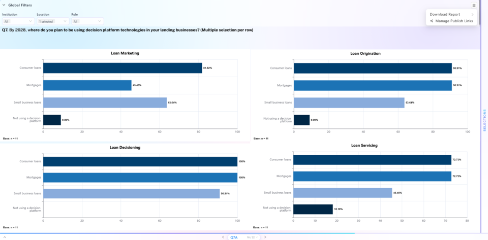This screenshot has width=488, height=240.
Task: Click the up chevron in bottom-left corner
Action: 5,237
